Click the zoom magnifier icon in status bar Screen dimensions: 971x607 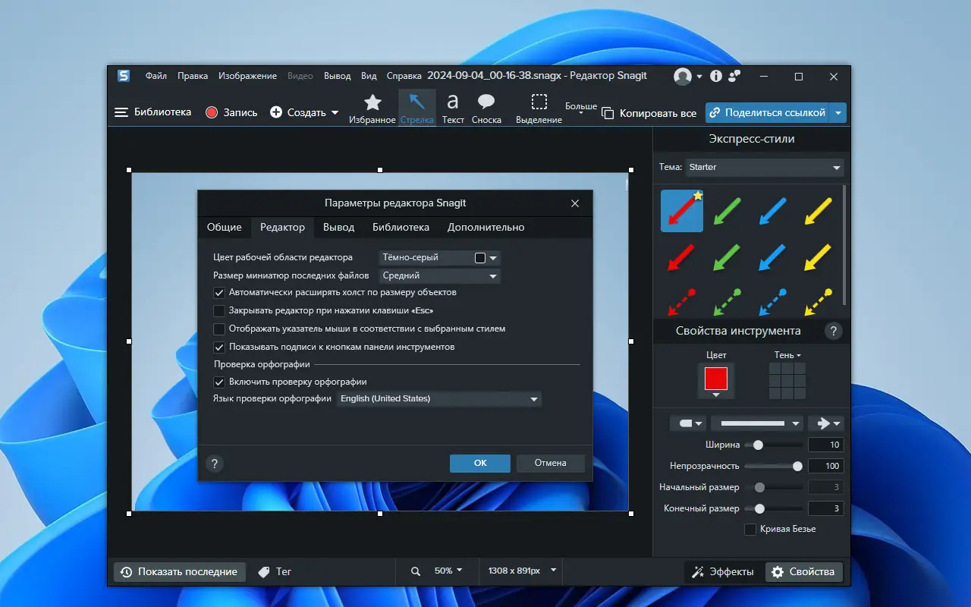416,571
